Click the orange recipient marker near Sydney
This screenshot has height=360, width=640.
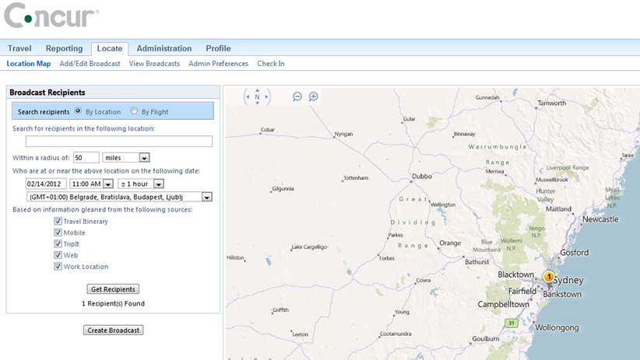549,278
